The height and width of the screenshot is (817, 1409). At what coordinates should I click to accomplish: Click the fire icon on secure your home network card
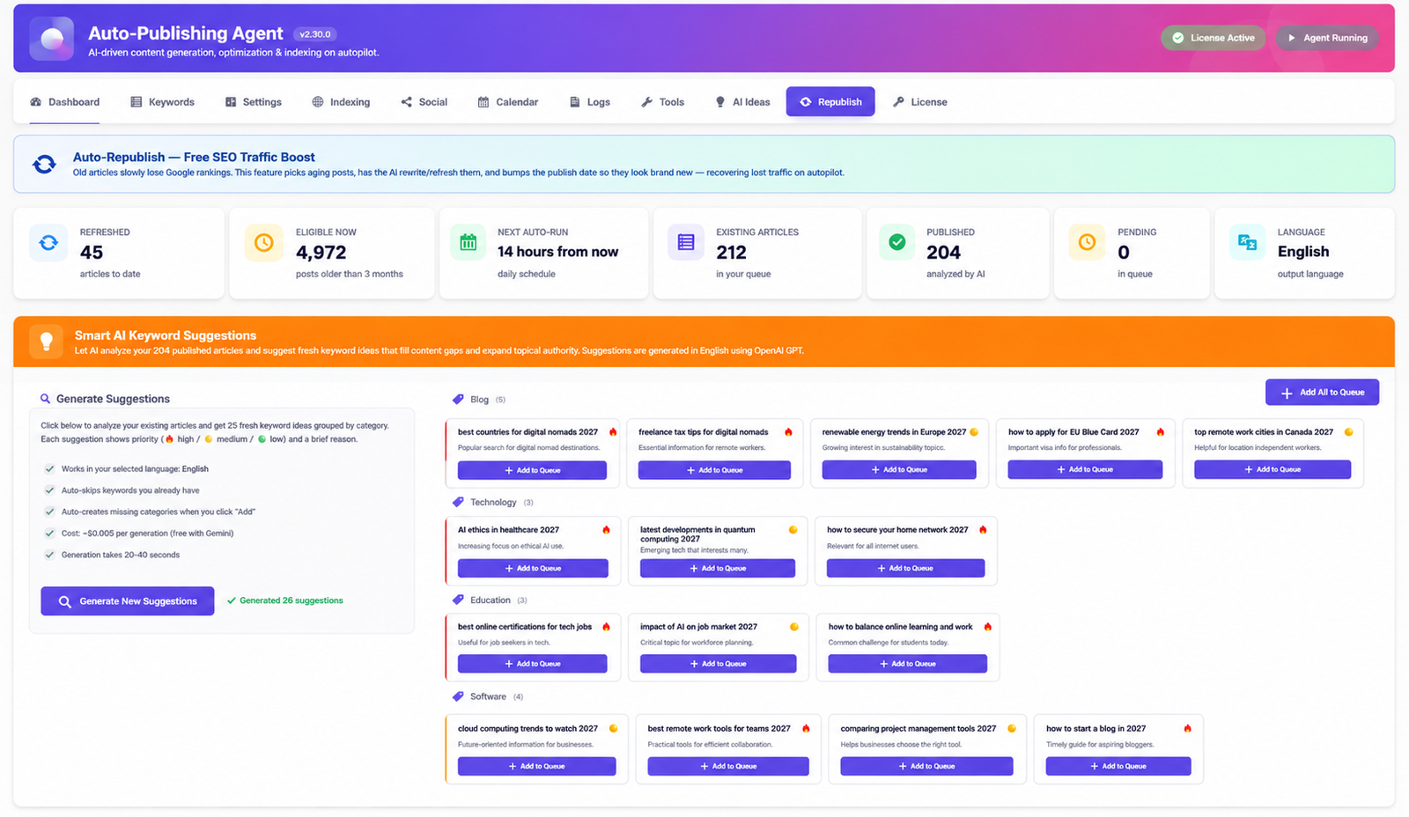click(x=983, y=530)
